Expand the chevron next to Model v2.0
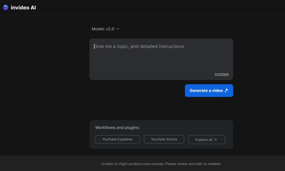This screenshot has width=285, height=171. [x=118, y=29]
